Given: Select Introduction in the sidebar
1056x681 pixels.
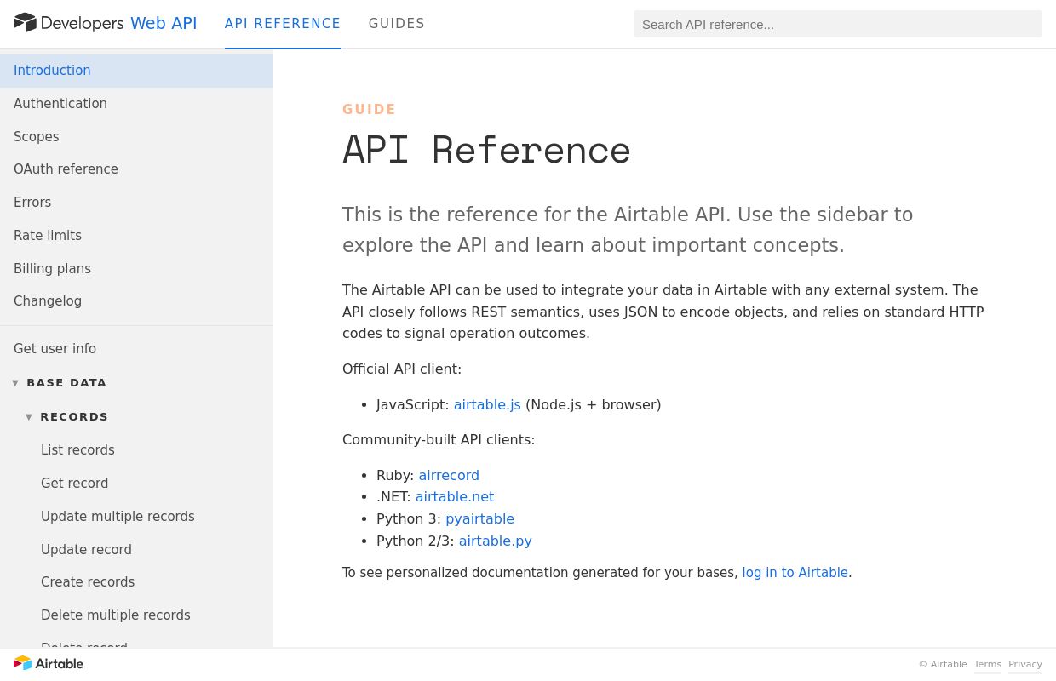Looking at the screenshot, I should 136,71.
